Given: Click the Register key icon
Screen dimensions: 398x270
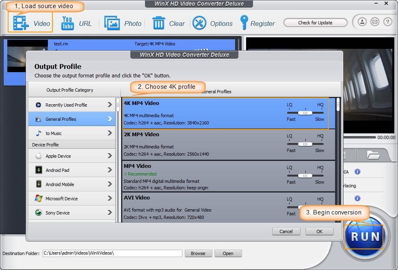Looking at the screenshot, I should 244,23.
